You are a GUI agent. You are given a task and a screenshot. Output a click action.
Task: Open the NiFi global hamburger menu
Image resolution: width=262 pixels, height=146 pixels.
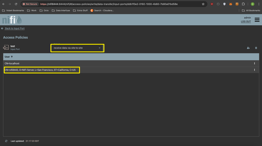(257, 20)
